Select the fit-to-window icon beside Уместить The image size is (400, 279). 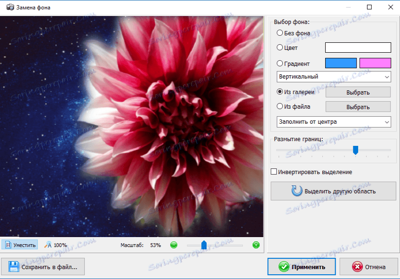(8, 245)
